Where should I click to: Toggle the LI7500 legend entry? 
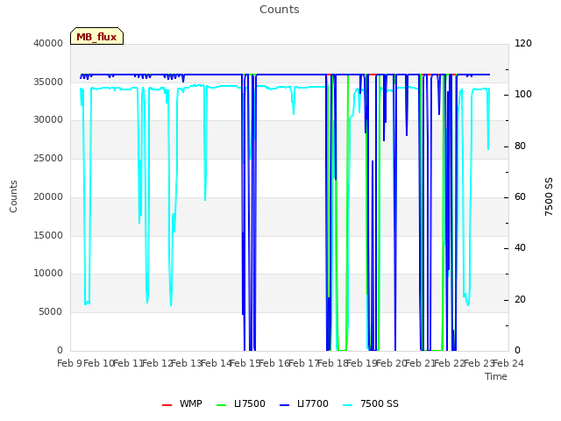[241, 403]
